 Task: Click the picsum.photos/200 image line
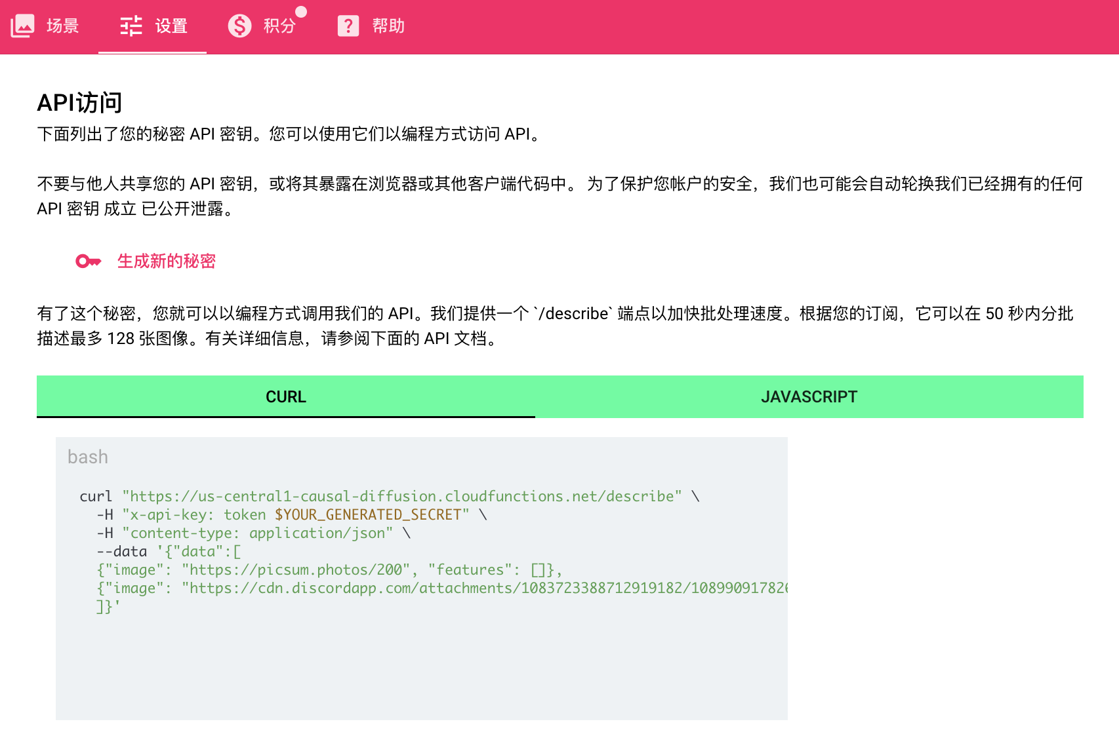(329, 569)
